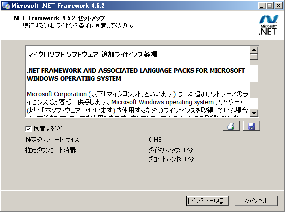Click the Microsoft .NET logo

268,25
